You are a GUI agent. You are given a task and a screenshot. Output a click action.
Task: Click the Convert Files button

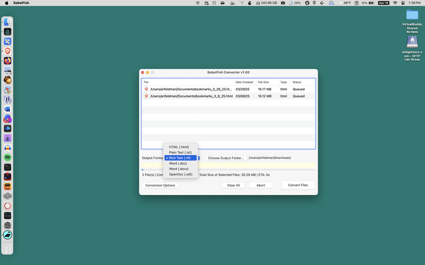[298, 185]
